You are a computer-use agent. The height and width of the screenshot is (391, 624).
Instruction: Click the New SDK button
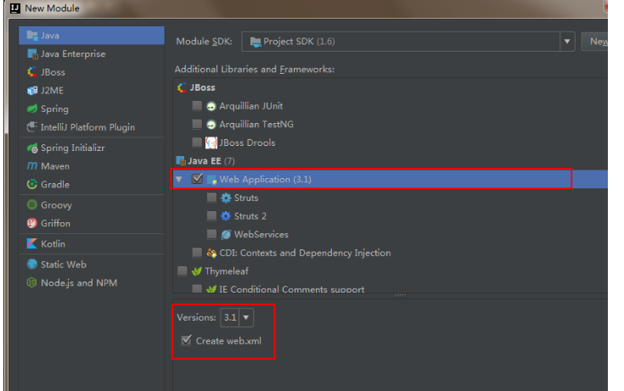coord(595,42)
